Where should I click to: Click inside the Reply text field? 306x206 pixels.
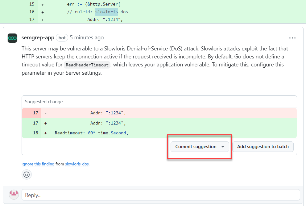(x=123, y=195)
